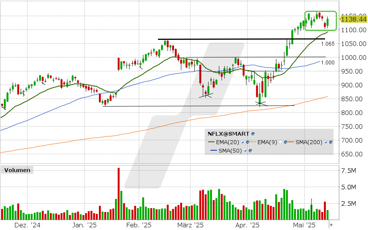Enable the EMA(9) checkbox
This screenshot has width=368, height=230.
pyautogui.click(x=281, y=142)
